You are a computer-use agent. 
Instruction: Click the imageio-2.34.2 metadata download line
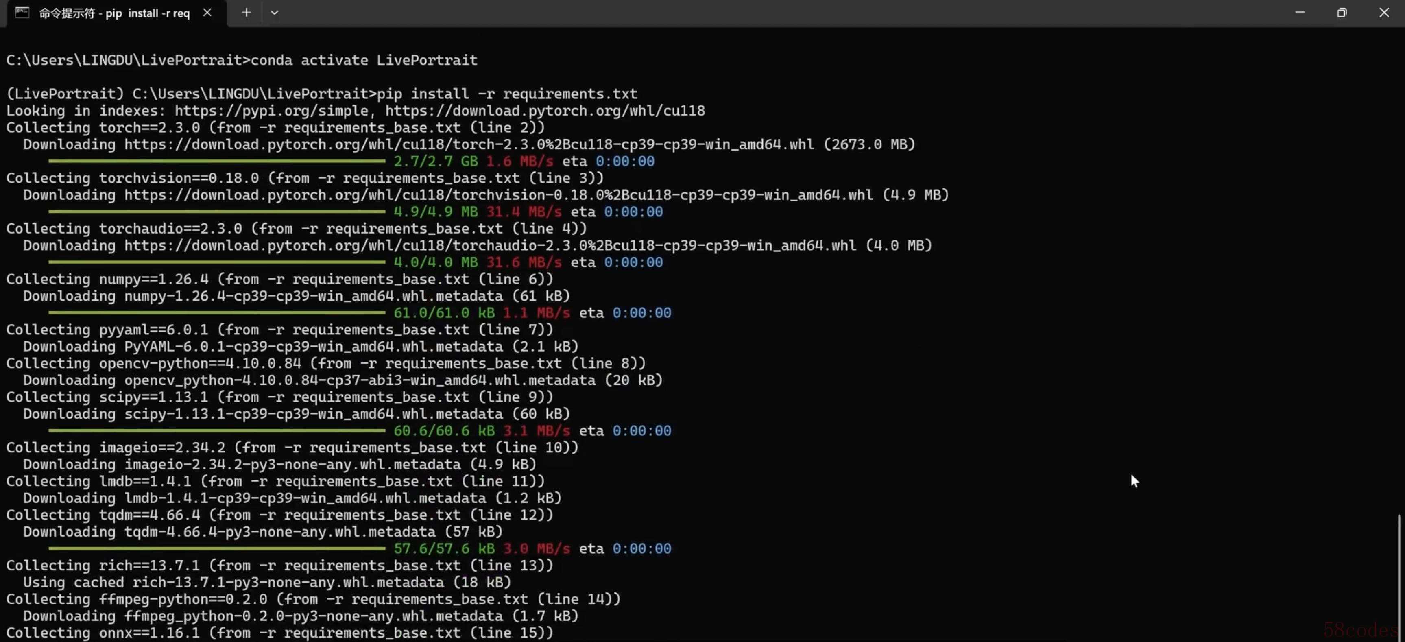[280, 464]
